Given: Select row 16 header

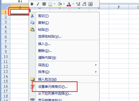Looking at the screenshot, I should click(6, 86).
